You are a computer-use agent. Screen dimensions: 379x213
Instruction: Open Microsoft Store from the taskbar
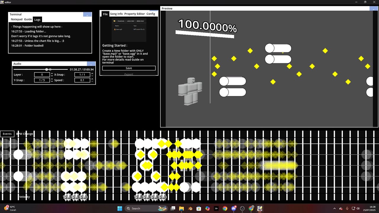coord(199,209)
